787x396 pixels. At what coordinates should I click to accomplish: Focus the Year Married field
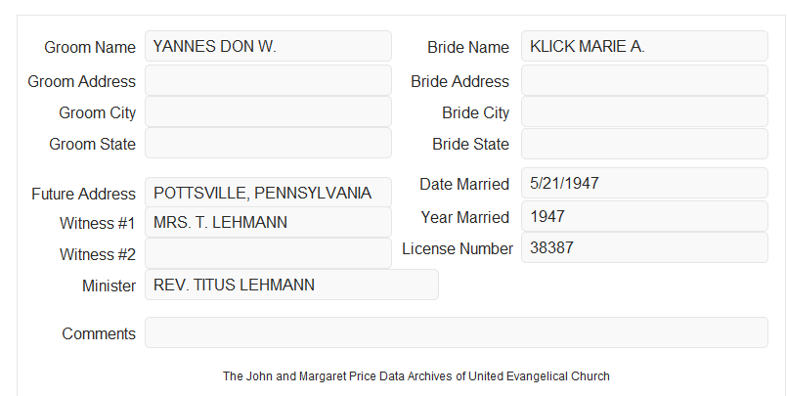(x=644, y=216)
